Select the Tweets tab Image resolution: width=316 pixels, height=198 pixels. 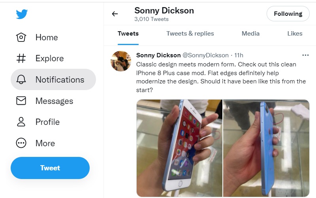pos(128,34)
